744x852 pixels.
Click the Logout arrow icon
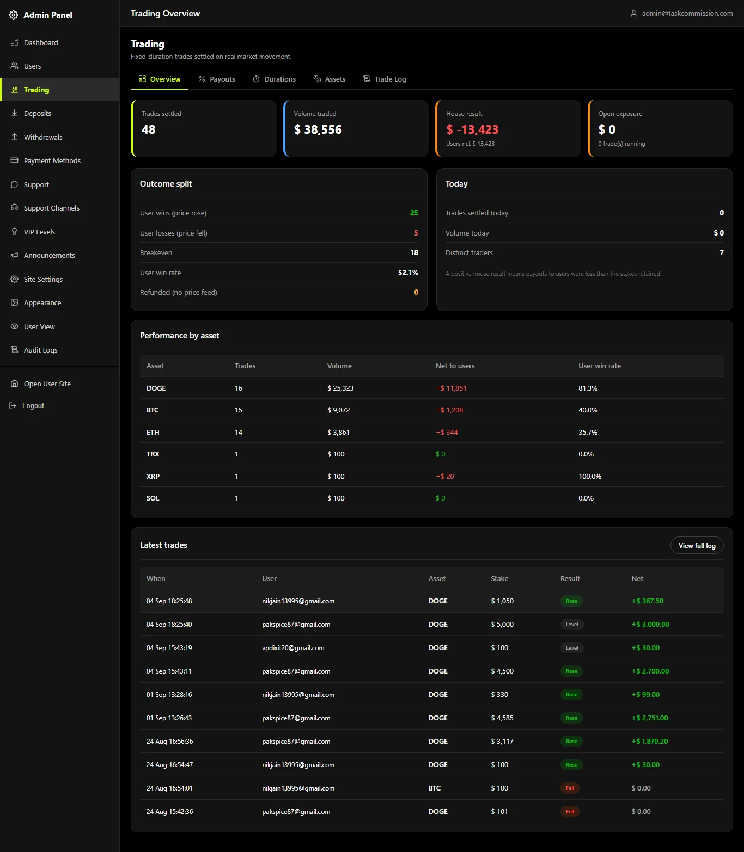click(13, 405)
